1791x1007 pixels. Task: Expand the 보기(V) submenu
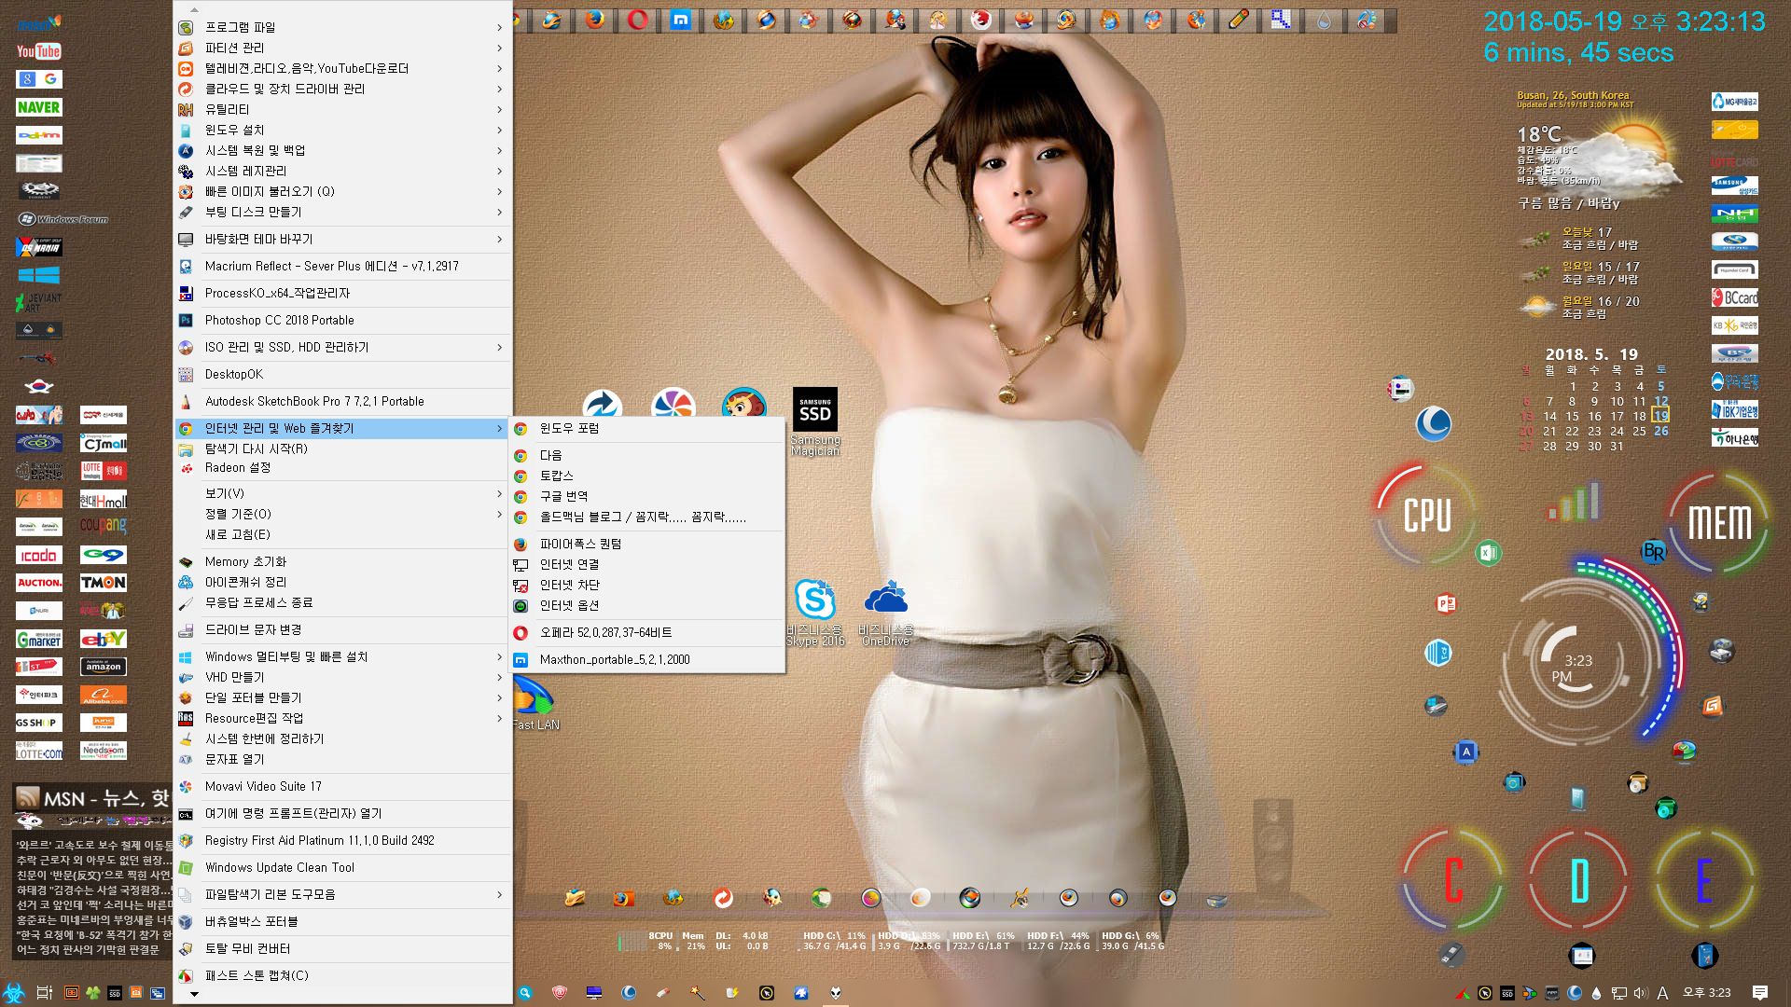342,493
